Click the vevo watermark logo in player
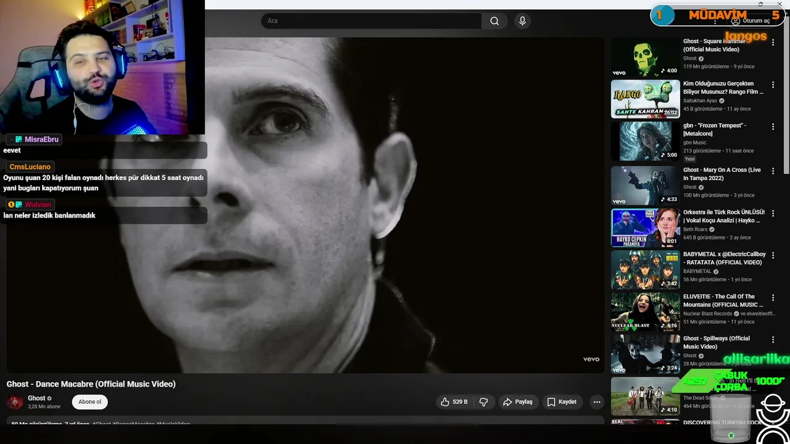The image size is (790, 444). pos(591,359)
